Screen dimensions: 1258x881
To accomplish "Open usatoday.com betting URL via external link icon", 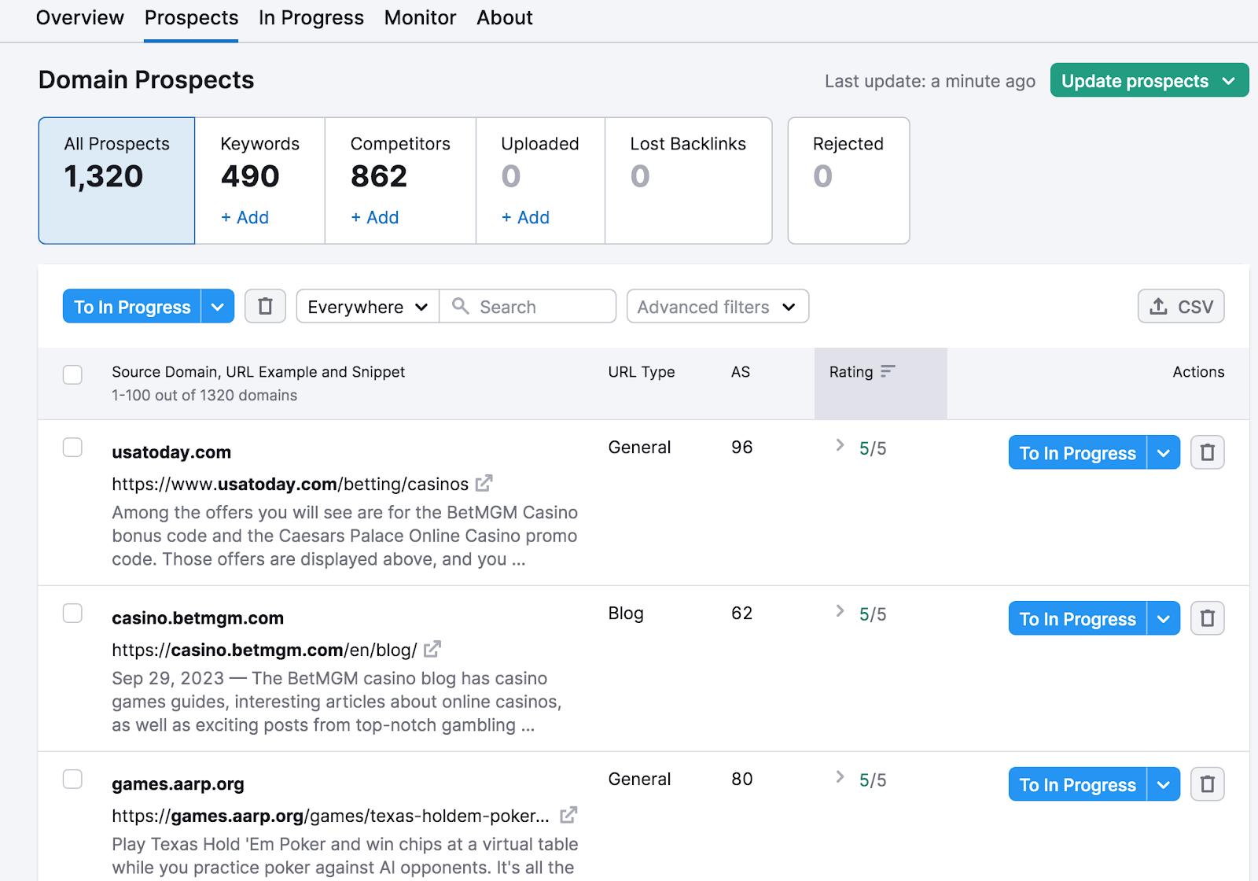I will tap(485, 483).
